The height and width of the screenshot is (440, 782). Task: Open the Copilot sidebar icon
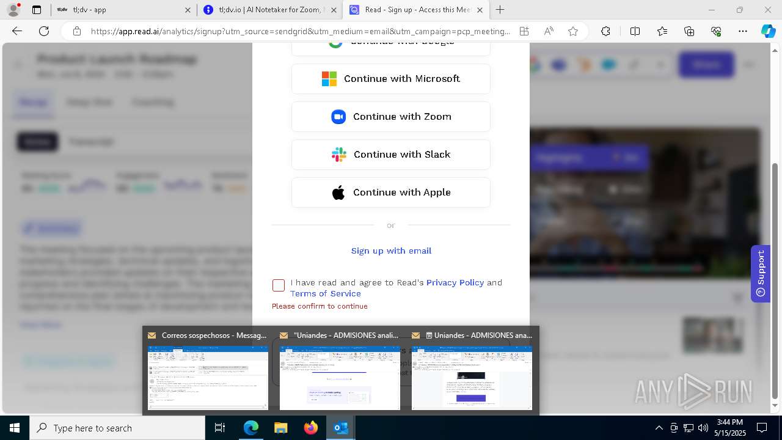click(768, 31)
